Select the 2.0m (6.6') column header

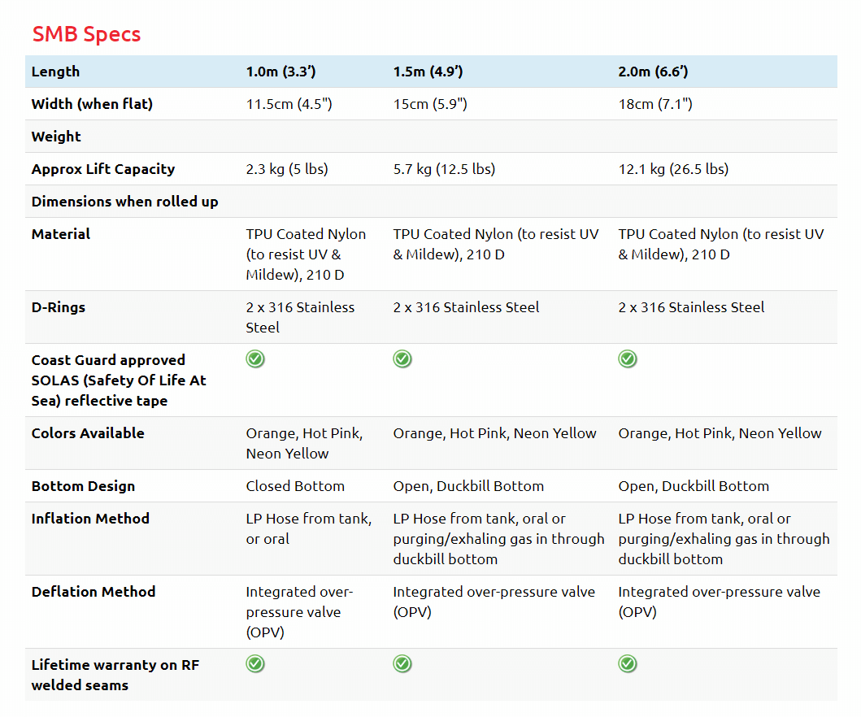coord(653,72)
